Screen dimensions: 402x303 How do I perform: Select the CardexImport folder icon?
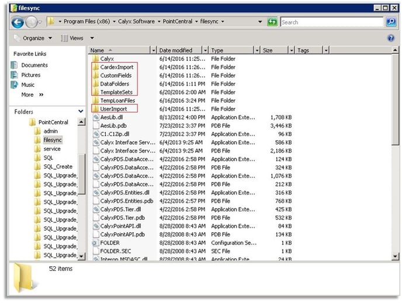click(96, 67)
